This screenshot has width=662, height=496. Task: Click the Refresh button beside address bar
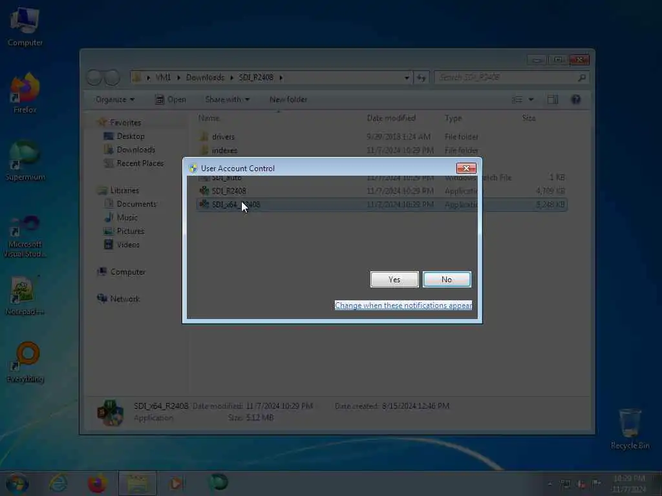tap(422, 77)
